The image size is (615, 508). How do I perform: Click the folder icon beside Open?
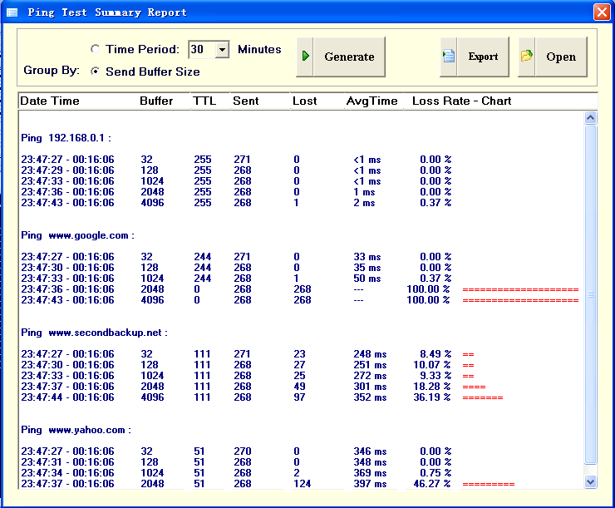click(x=527, y=57)
